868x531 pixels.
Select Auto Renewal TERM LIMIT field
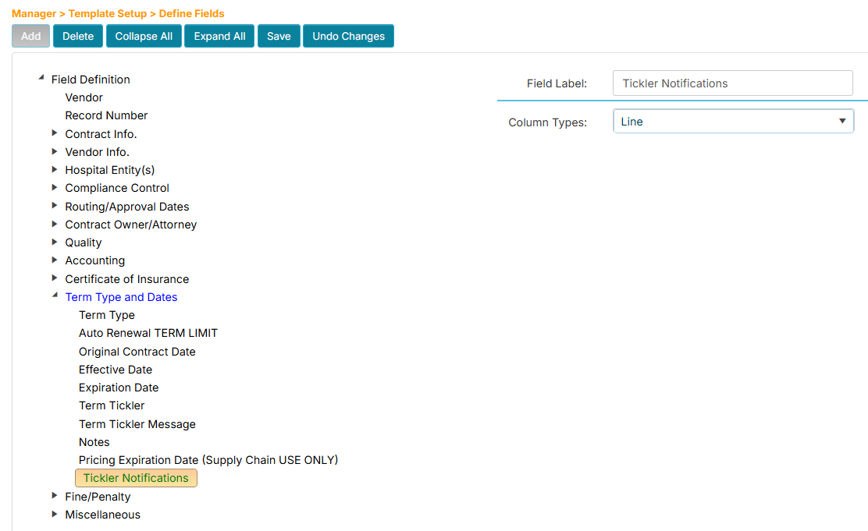tap(148, 333)
